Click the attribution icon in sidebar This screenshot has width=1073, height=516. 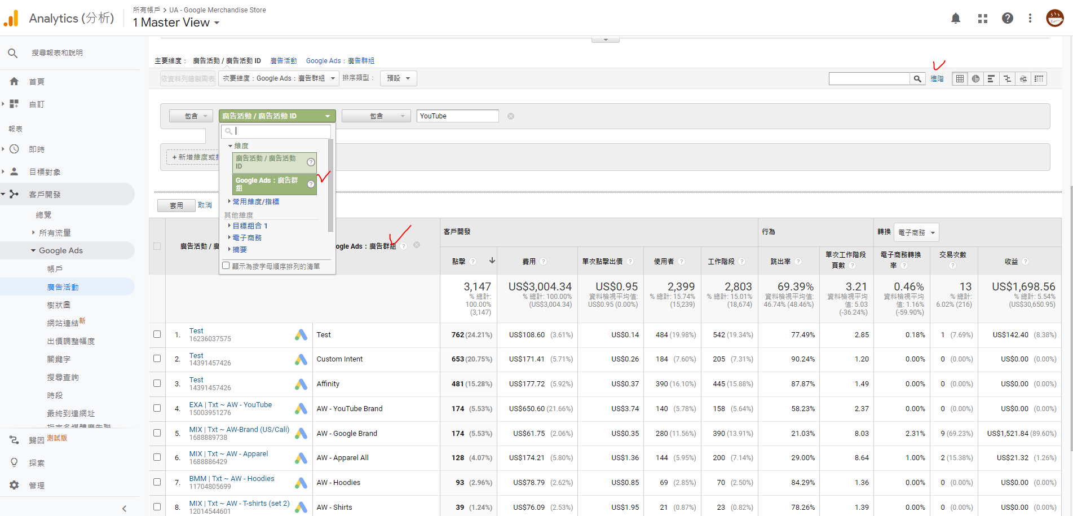(14, 440)
